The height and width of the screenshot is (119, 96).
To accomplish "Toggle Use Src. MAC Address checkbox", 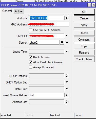I will tap(31, 30).
